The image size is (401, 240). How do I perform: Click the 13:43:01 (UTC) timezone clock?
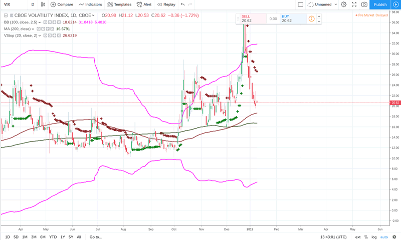coord(333,237)
